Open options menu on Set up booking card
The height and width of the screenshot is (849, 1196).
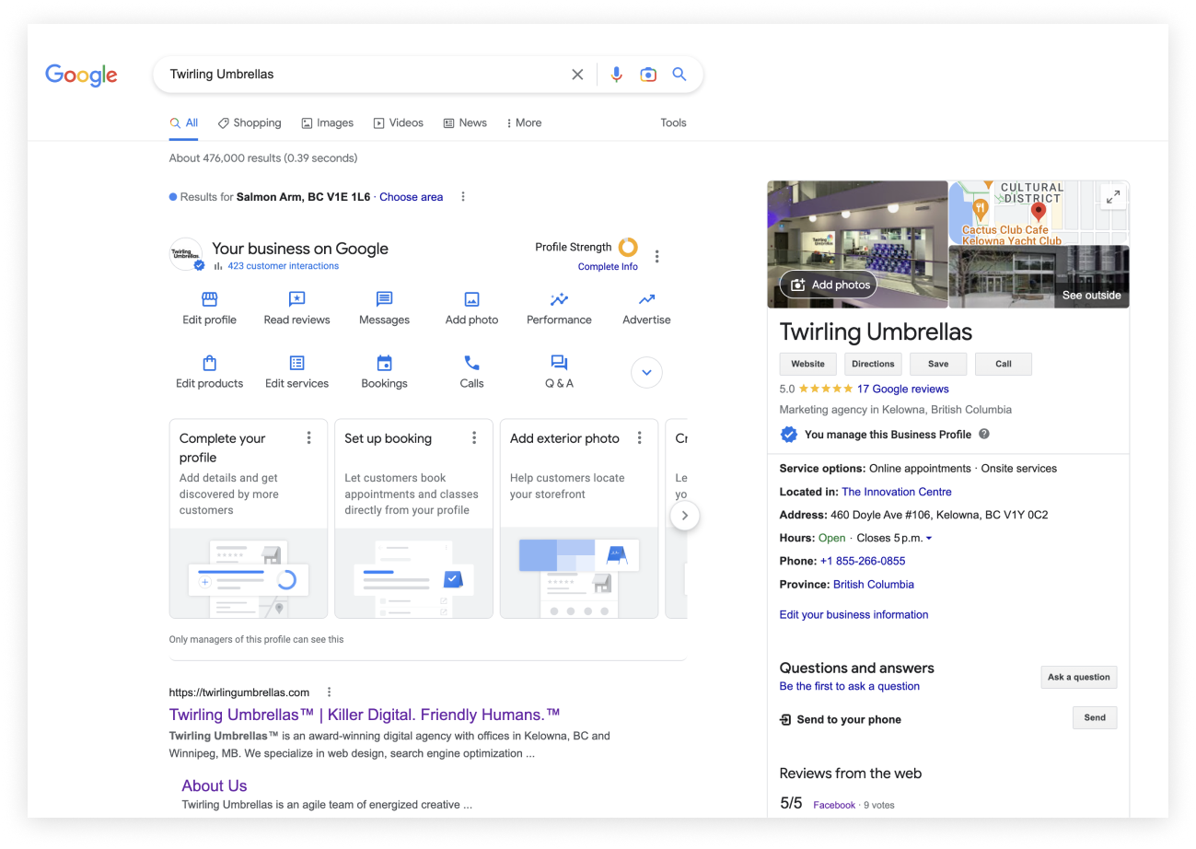click(474, 438)
